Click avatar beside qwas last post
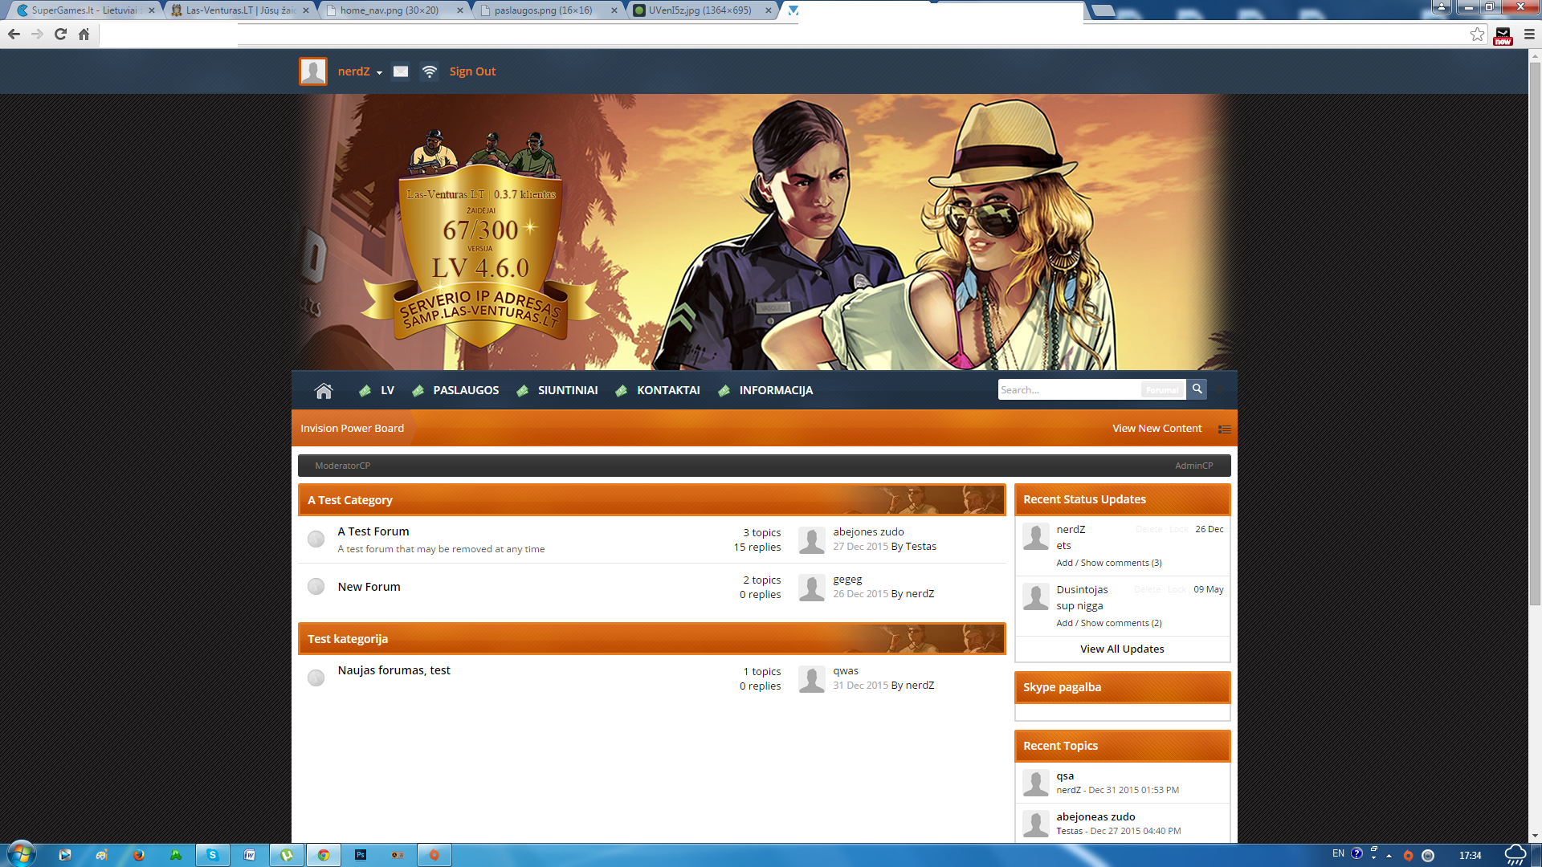This screenshot has width=1542, height=867. [x=812, y=679]
